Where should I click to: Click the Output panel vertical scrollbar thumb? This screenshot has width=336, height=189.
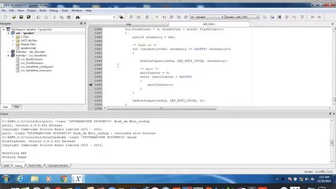tap(331, 142)
